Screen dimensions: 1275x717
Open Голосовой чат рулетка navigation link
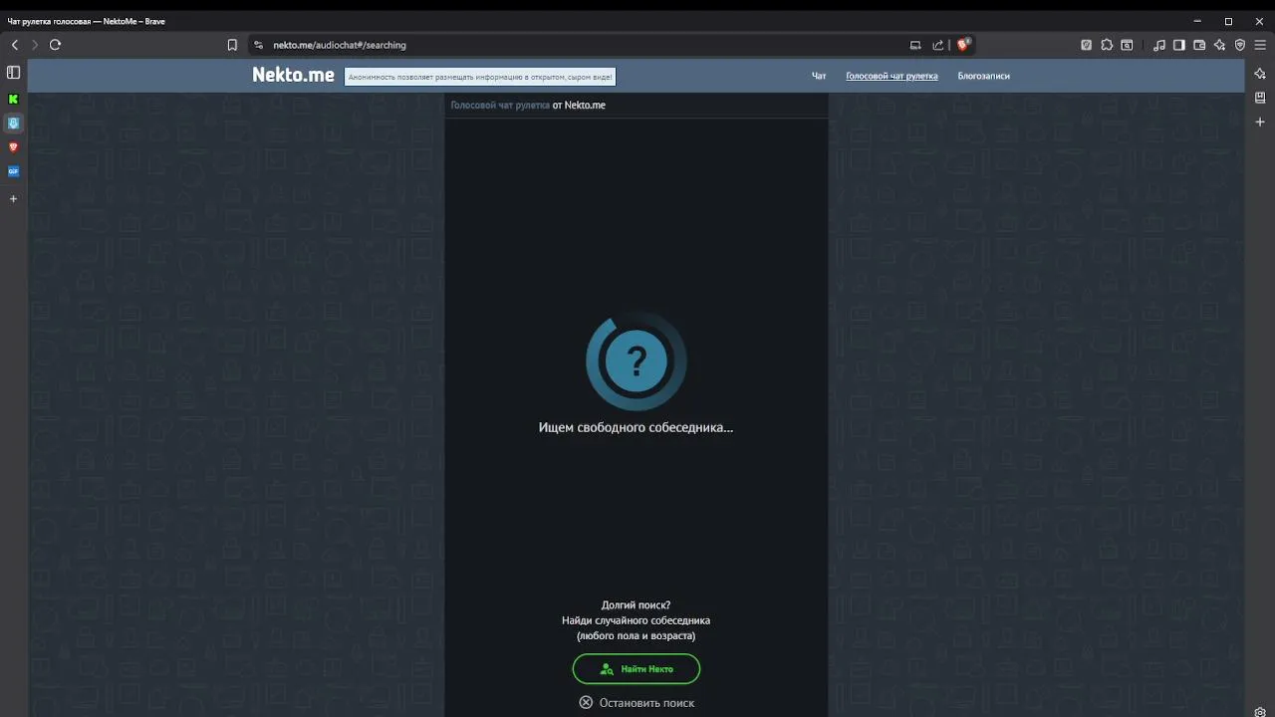[x=892, y=76]
